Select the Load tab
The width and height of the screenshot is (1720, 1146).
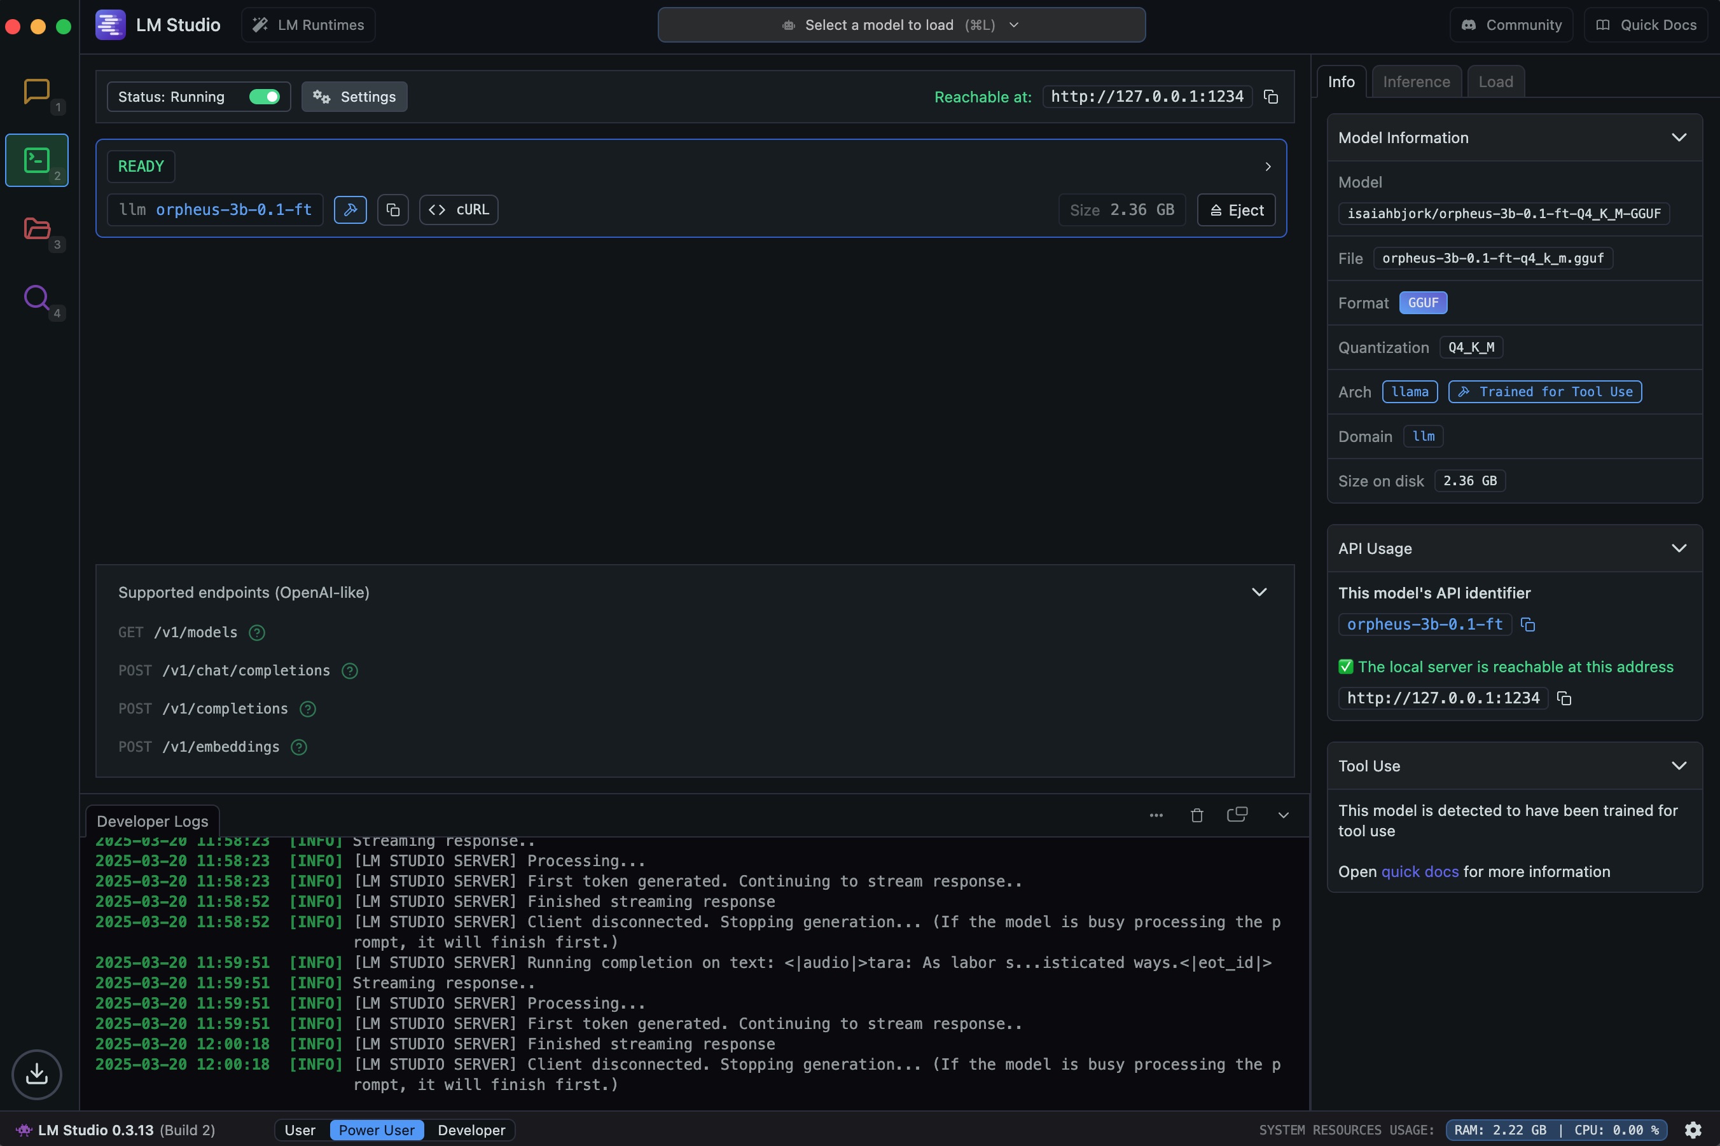1495,82
